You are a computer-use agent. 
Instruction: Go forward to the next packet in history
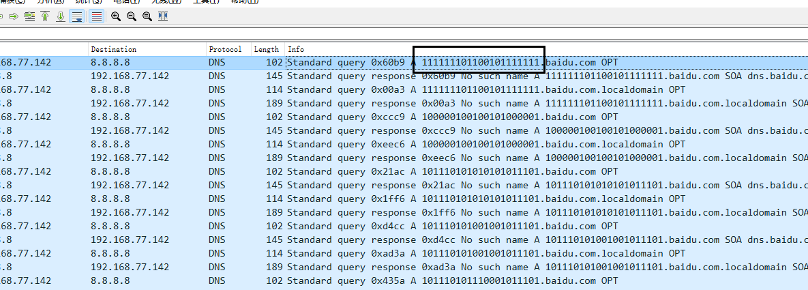(x=14, y=16)
